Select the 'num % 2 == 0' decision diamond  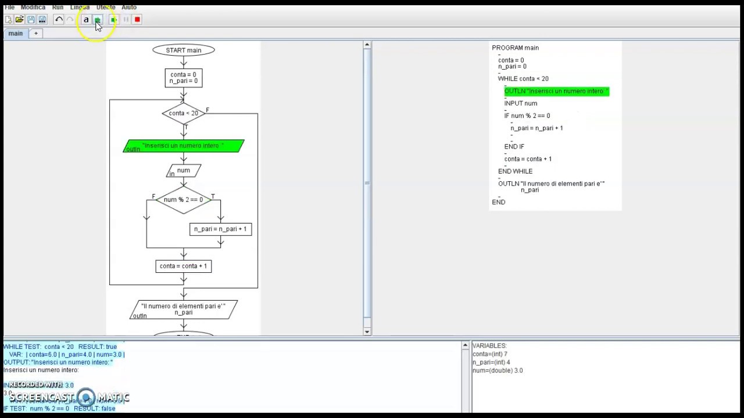click(x=184, y=200)
